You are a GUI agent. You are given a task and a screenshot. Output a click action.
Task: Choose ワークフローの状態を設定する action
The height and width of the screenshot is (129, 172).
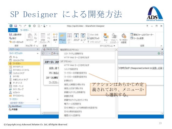(75, 73)
